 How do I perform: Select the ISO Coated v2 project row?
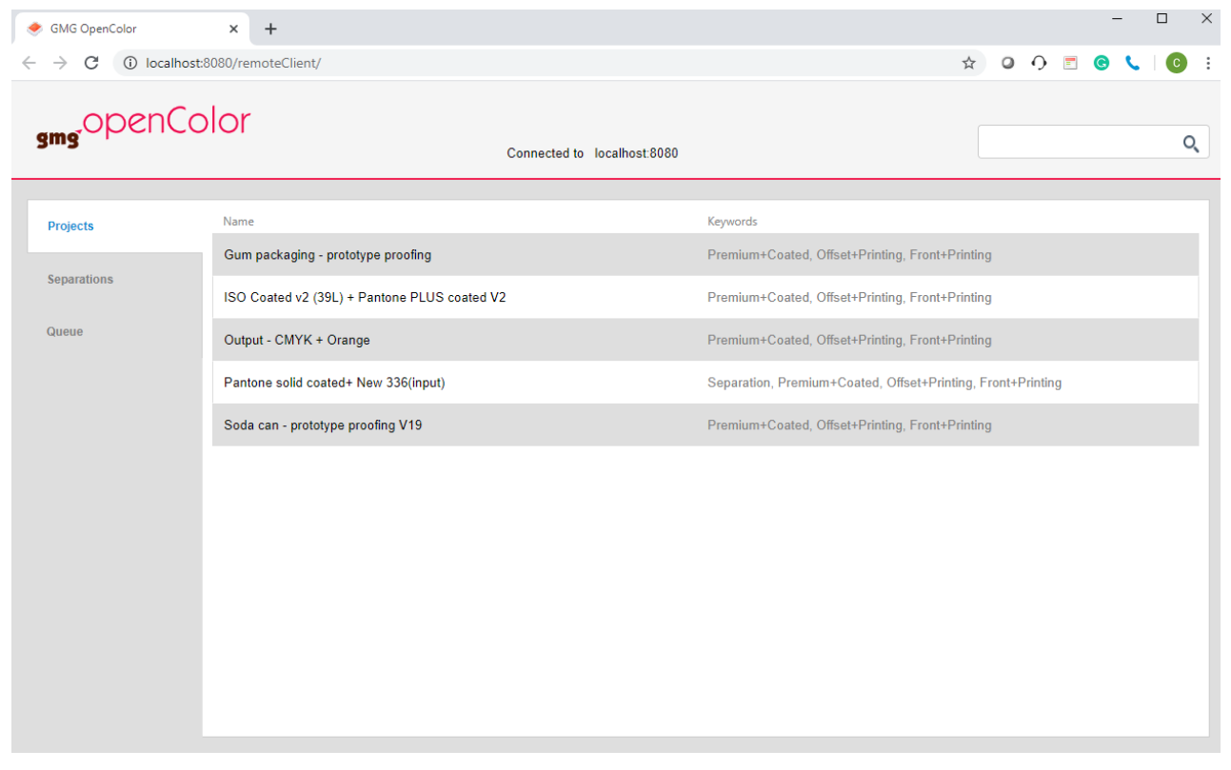(365, 297)
